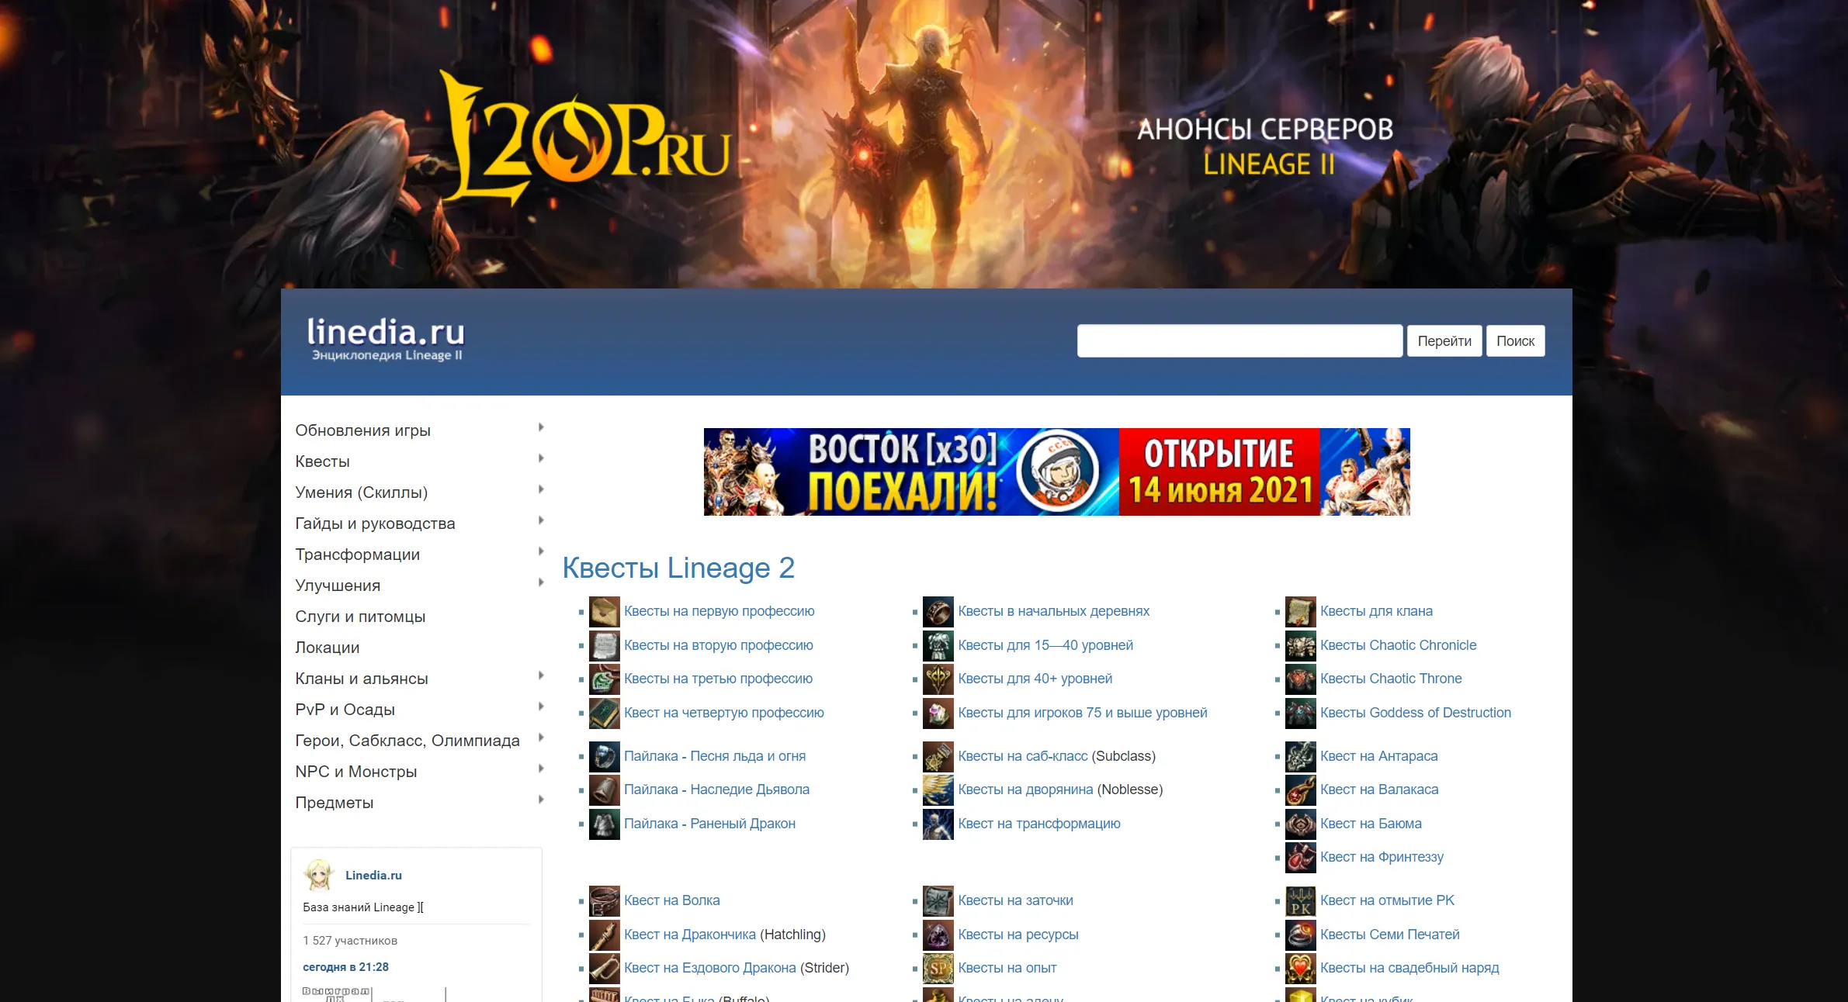The height and width of the screenshot is (1002, 1848).
Task: Click the icon beside Квесты Chaotic Chronicle
Action: (1300, 645)
